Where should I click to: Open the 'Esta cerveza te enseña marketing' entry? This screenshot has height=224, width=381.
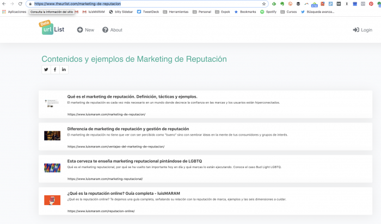coord(134,161)
